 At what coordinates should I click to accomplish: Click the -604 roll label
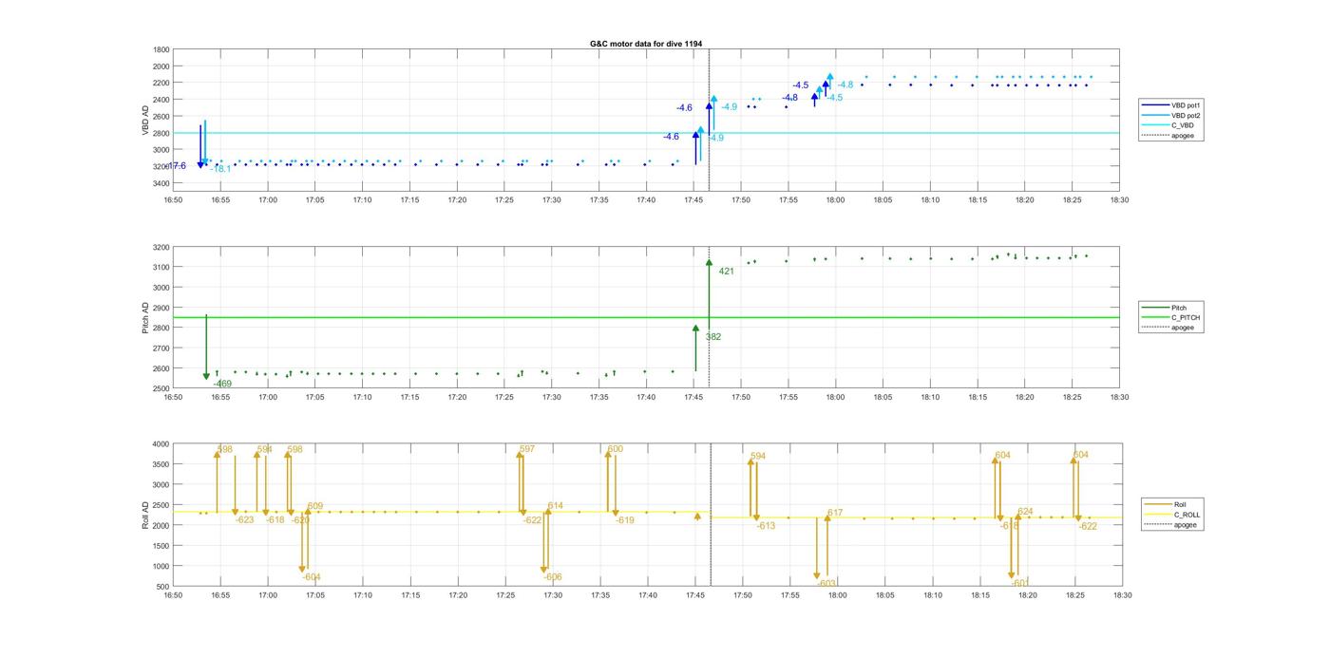pyautogui.click(x=312, y=577)
